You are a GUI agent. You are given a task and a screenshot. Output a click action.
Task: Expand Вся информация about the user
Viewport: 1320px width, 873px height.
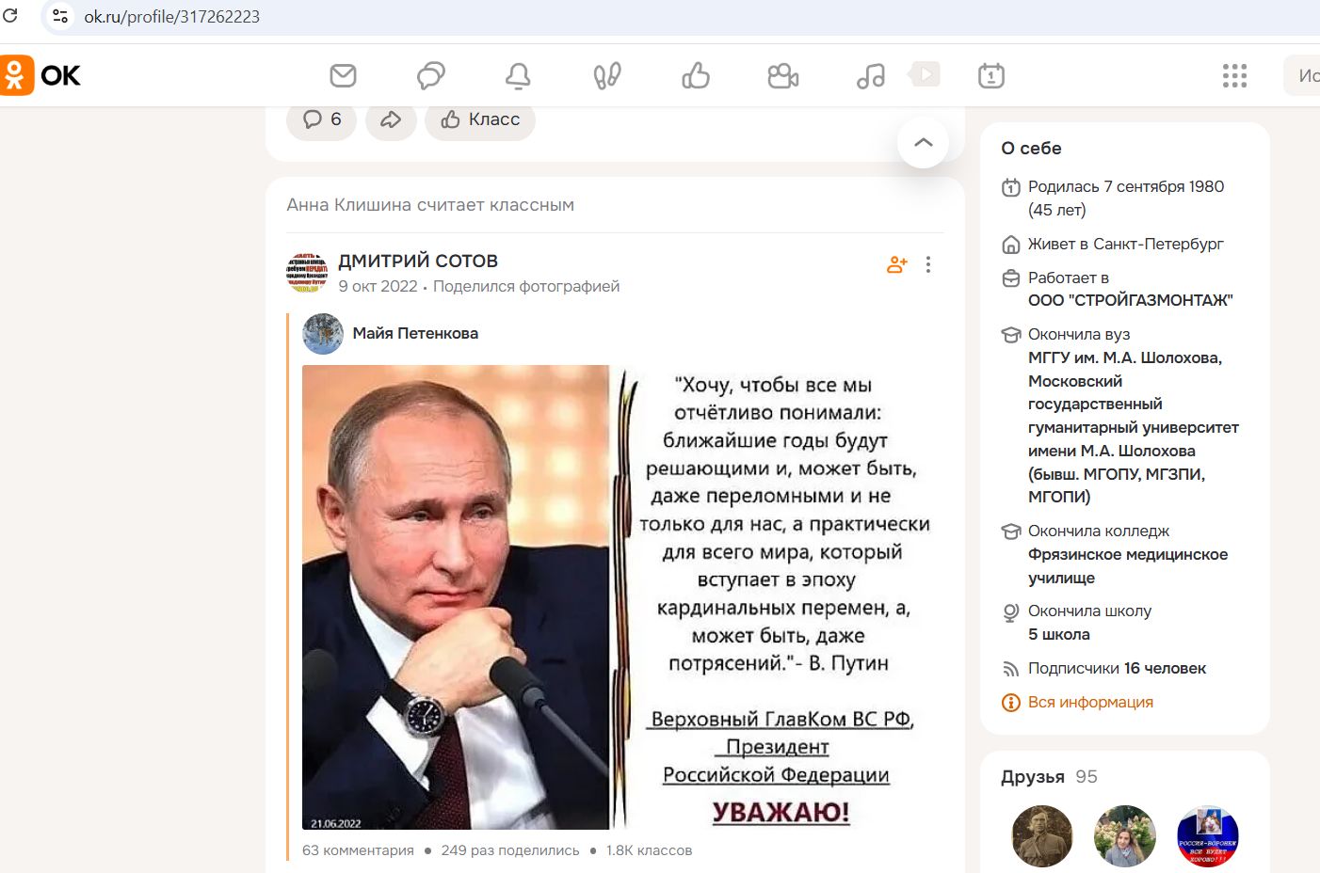(x=1089, y=702)
